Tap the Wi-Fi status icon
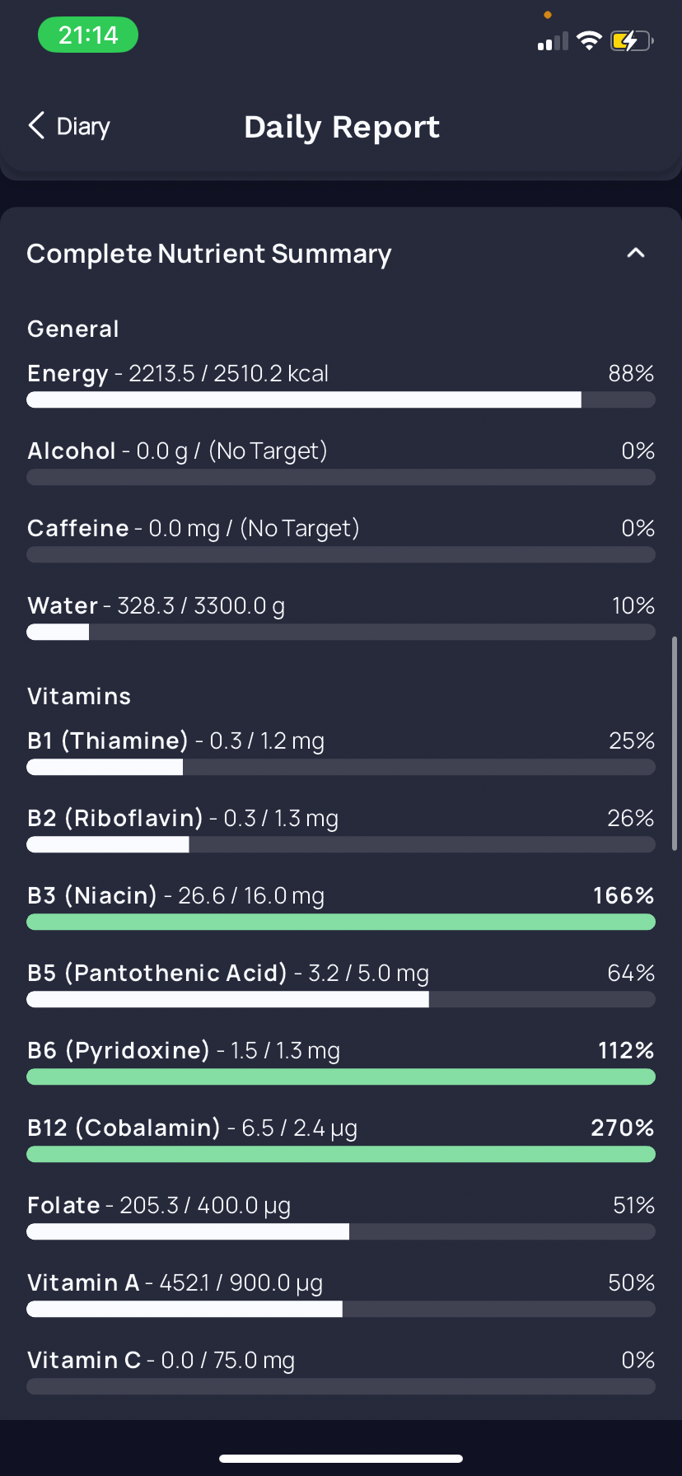The height and width of the screenshot is (1476, 682). pos(589,40)
